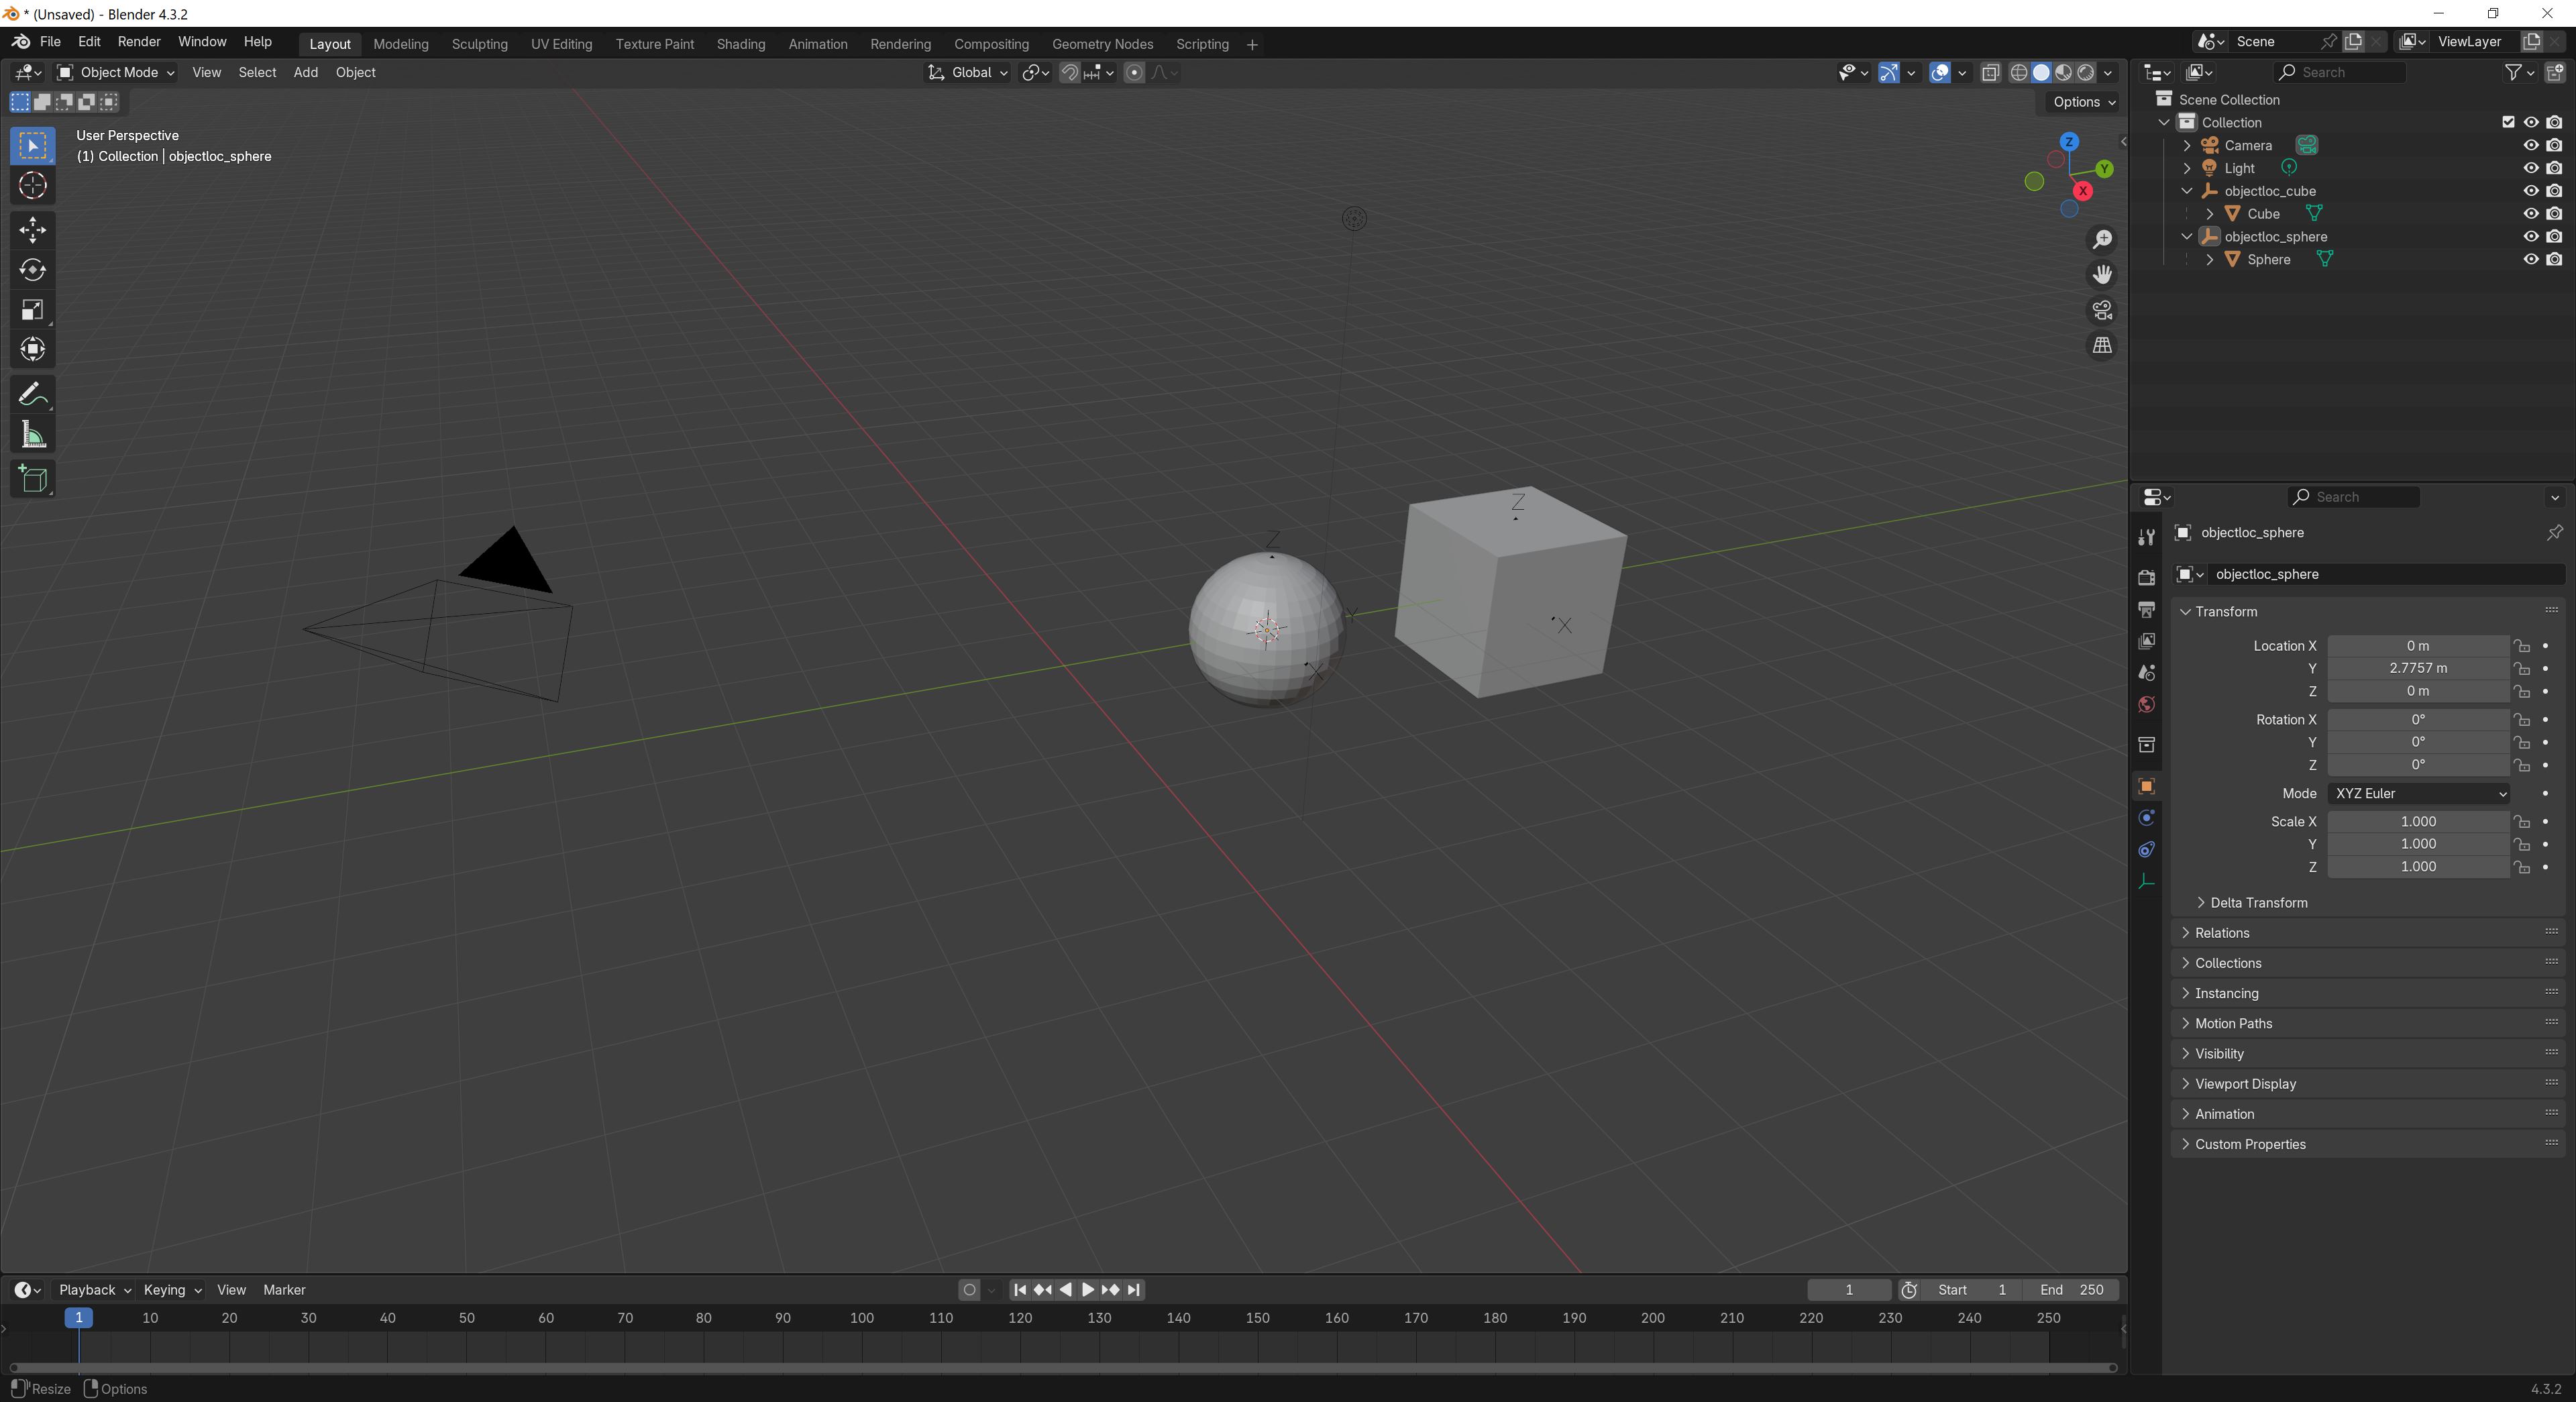2576x1402 pixels.
Task: Toggle Sphere visibility eye icon
Action: coord(2531,259)
